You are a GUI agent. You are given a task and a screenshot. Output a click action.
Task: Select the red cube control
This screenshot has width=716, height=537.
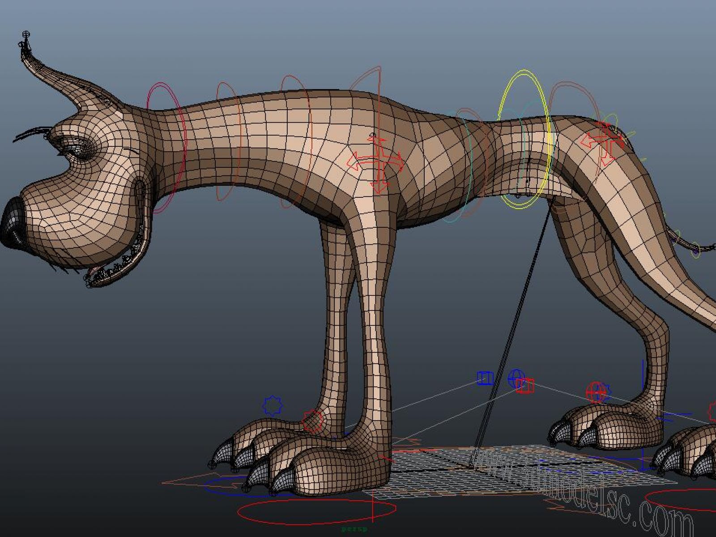point(525,385)
